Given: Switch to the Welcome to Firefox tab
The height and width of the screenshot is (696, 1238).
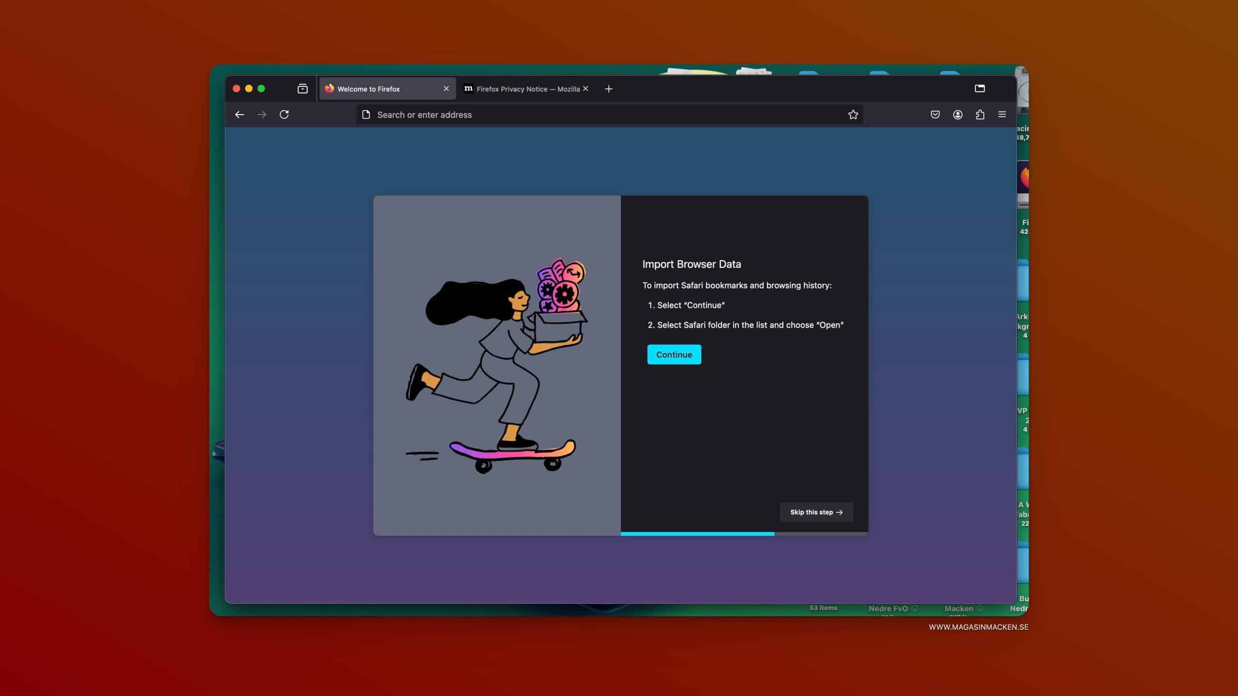Looking at the screenshot, I should coord(387,89).
